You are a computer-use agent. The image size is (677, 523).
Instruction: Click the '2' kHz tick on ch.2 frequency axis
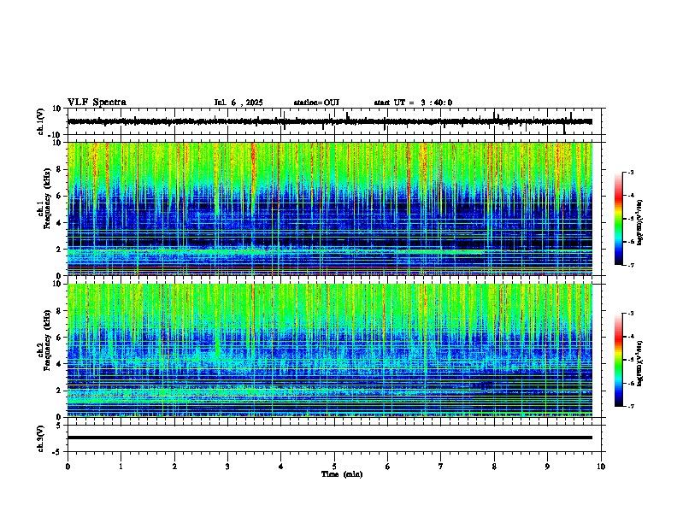pyautogui.click(x=59, y=391)
